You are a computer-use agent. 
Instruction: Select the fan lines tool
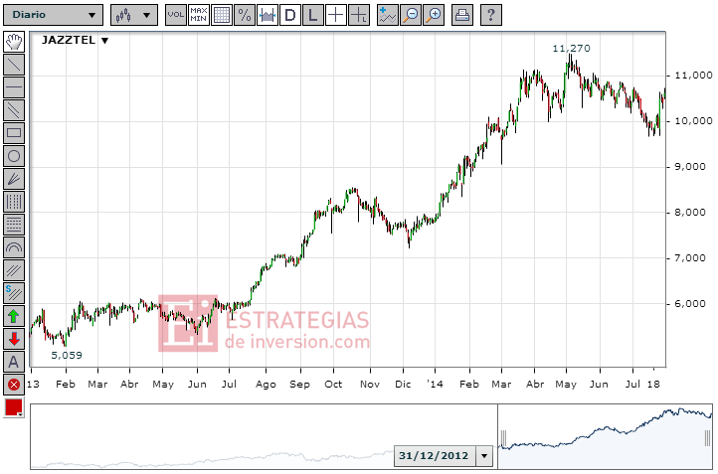(x=14, y=179)
